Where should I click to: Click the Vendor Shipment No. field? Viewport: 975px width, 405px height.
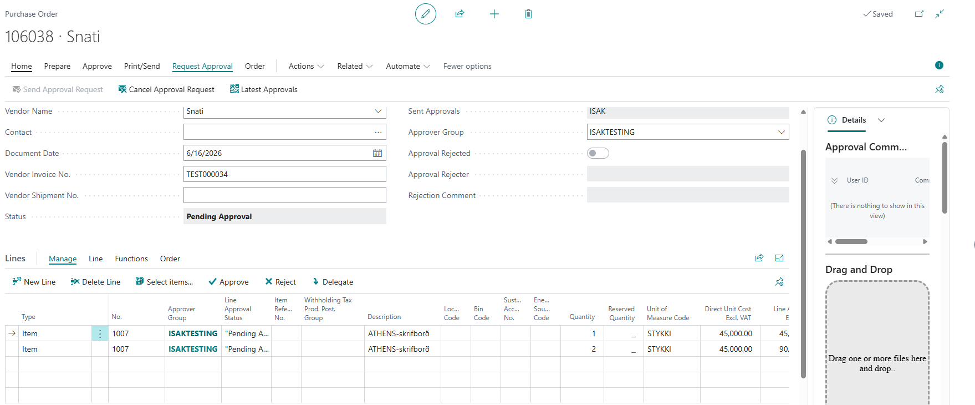285,195
